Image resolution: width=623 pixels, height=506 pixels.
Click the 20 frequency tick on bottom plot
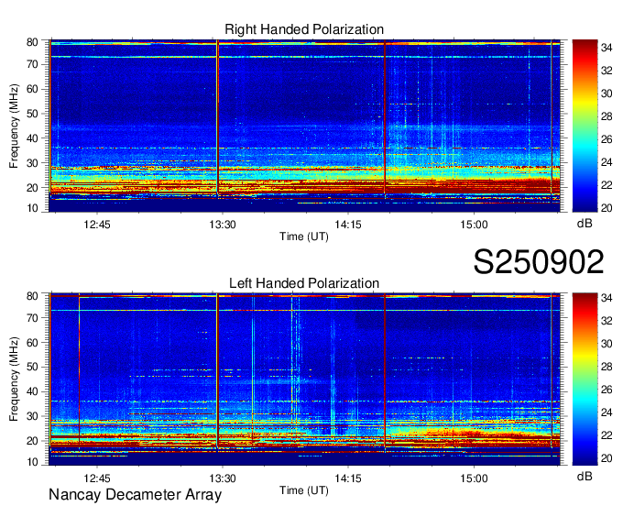pyautogui.click(x=32, y=441)
